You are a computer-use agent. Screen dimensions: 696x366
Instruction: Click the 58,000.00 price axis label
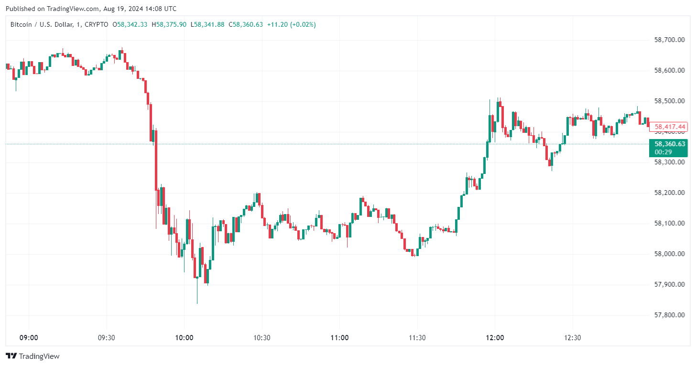tap(670, 254)
